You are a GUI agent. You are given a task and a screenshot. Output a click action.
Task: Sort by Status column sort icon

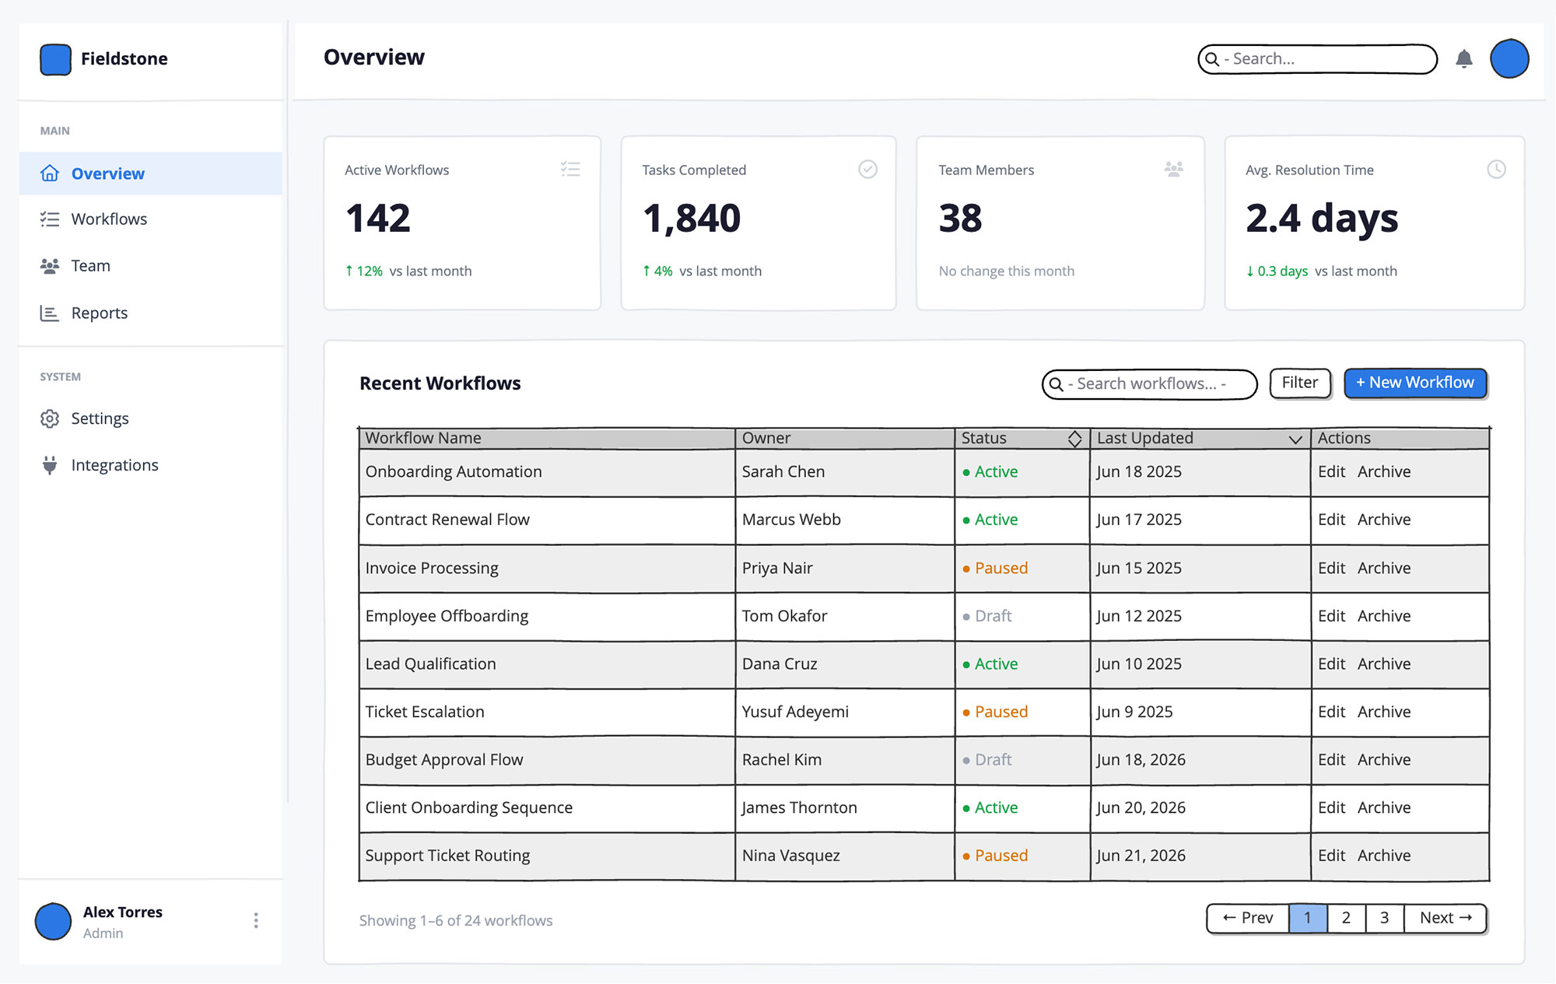point(1074,439)
